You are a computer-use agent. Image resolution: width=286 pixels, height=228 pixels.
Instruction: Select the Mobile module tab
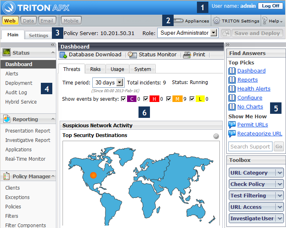71,20
